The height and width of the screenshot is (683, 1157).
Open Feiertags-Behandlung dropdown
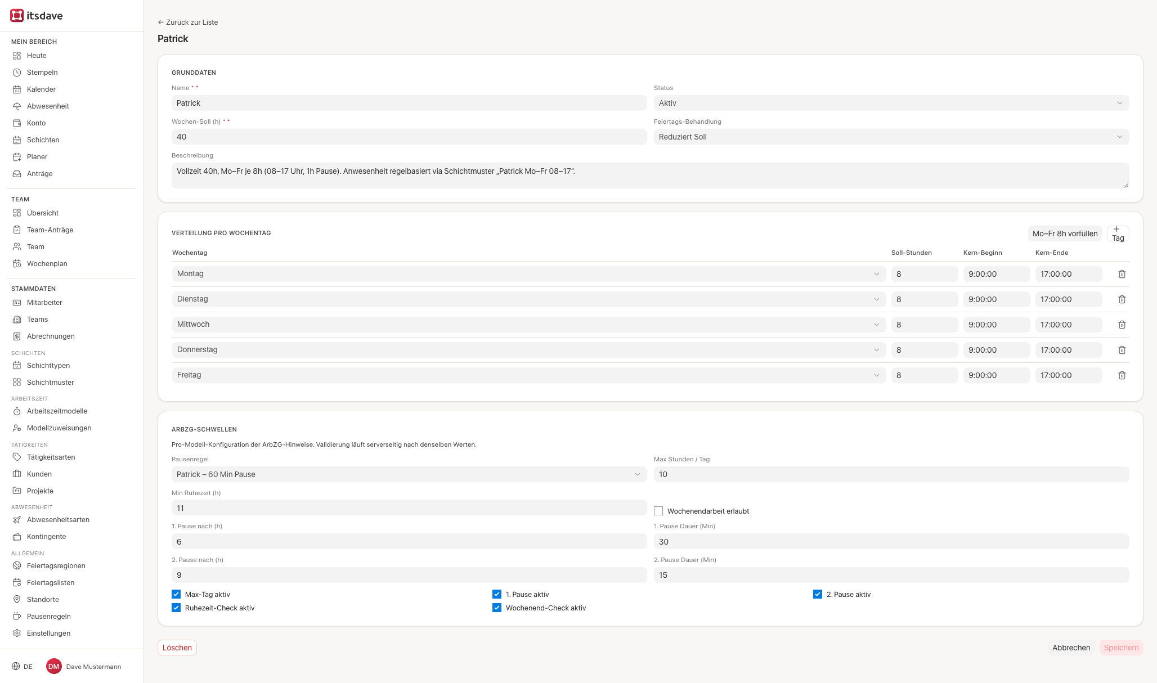(x=891, y=137)
